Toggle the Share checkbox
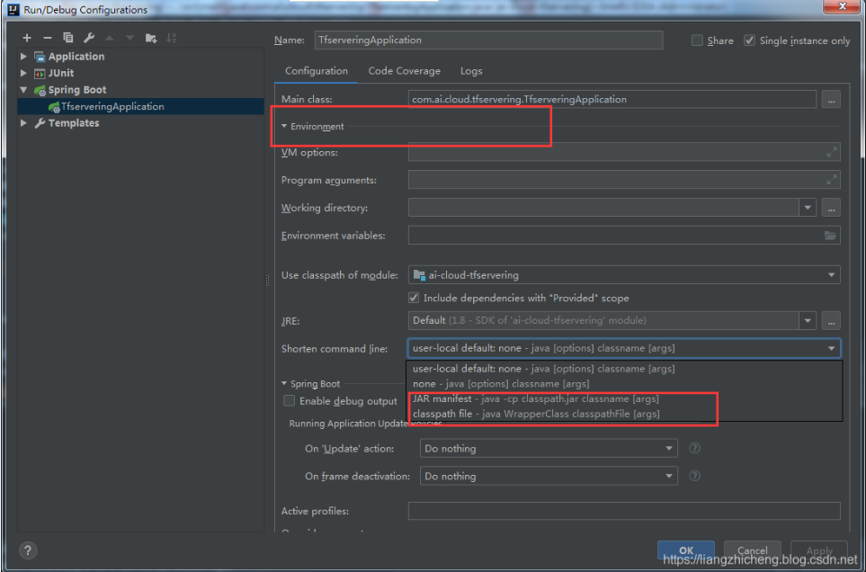The image size is (866, 572). pos(698,40)
